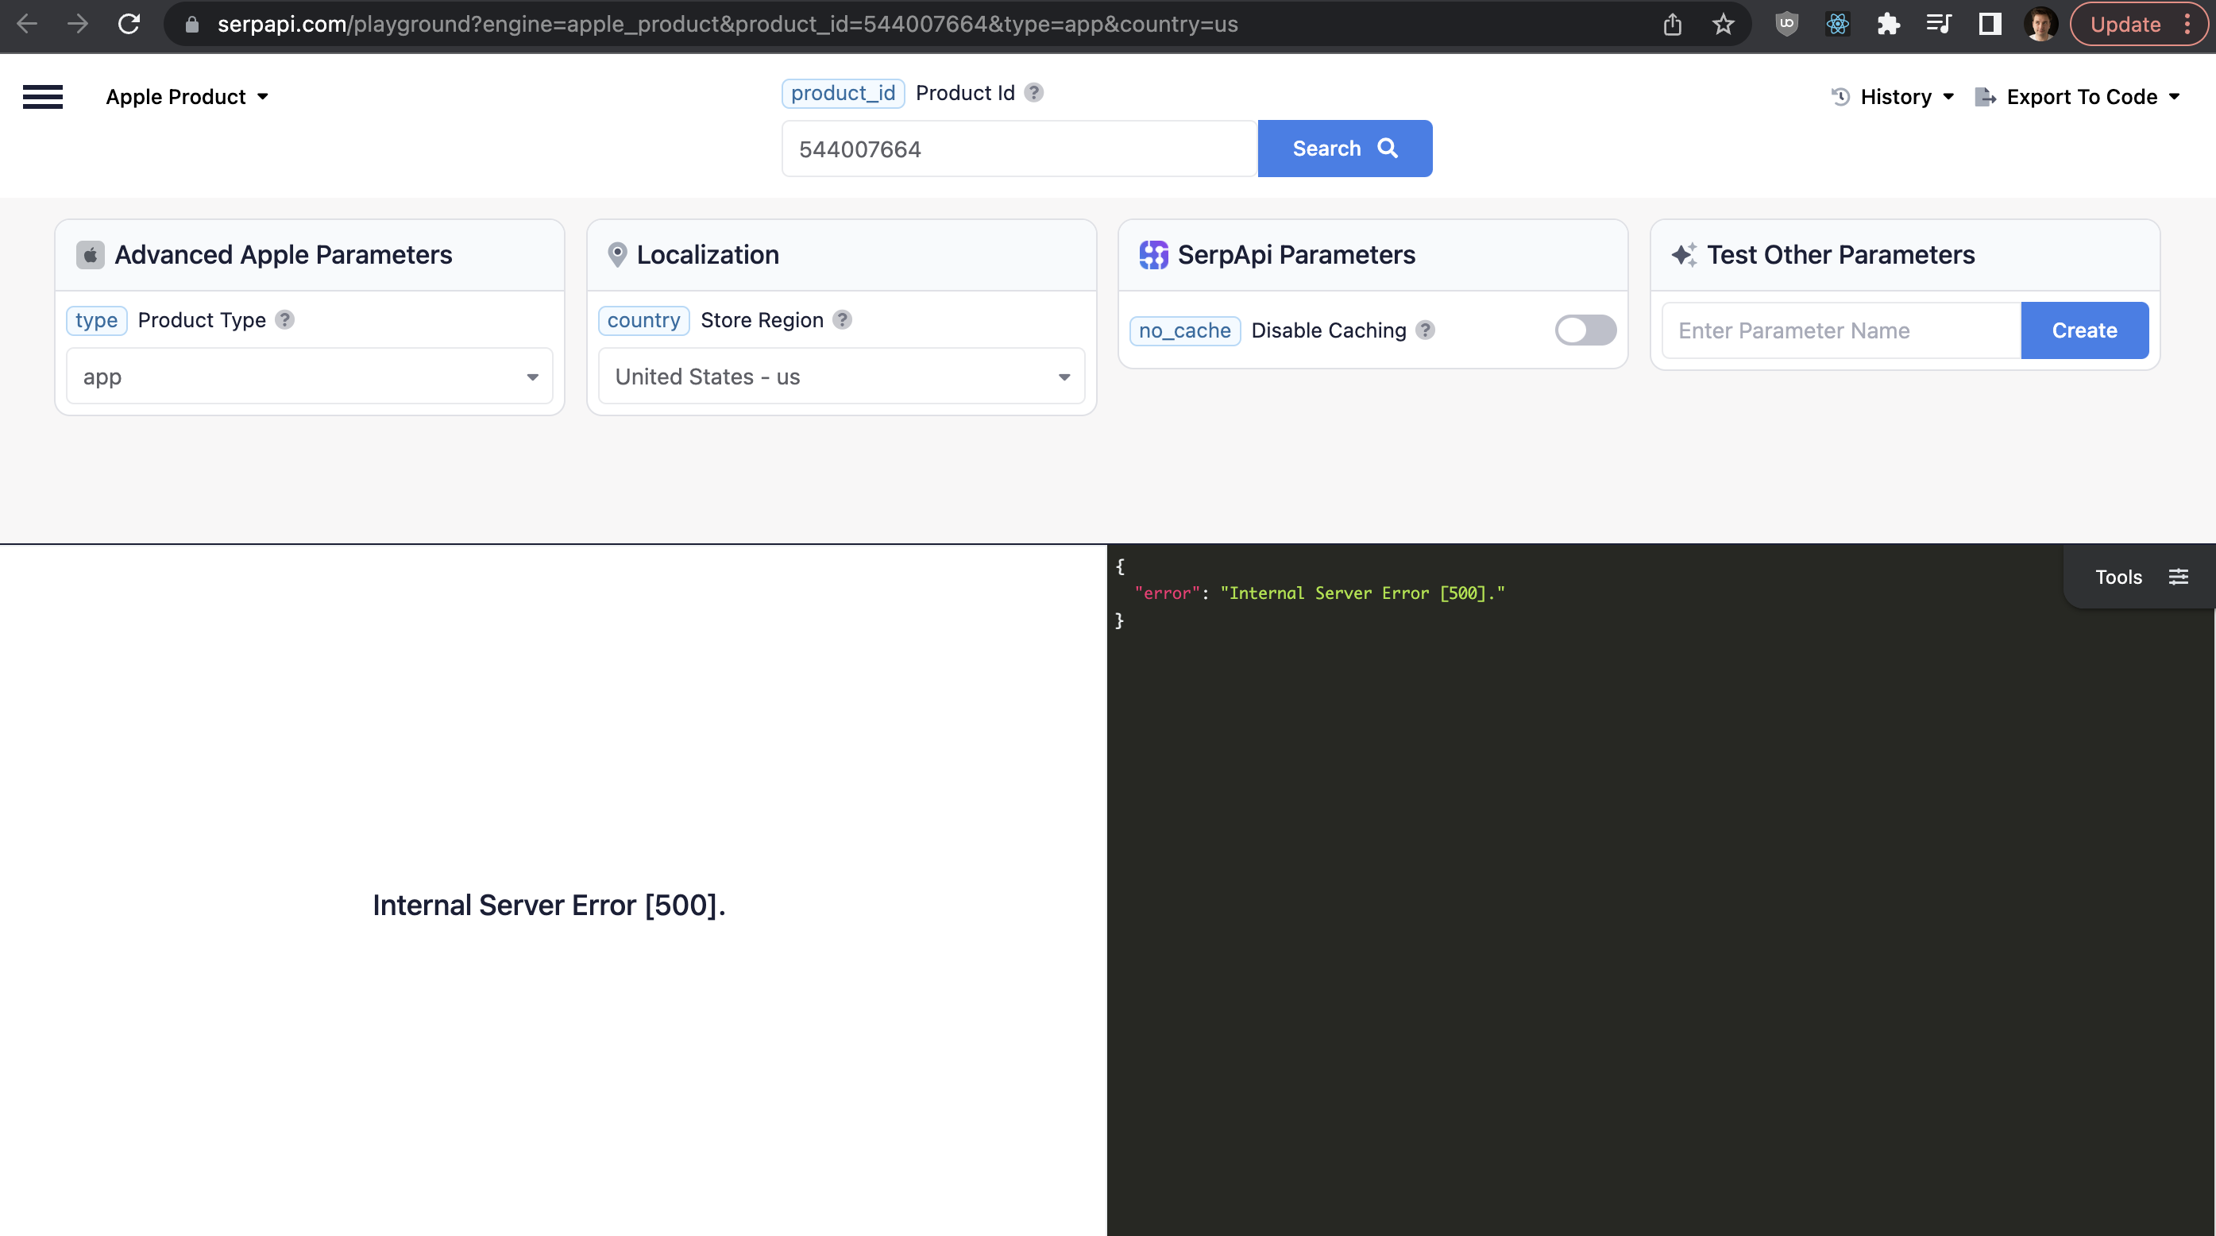Screen dimensions: 2216x1236
Task: Click the location pin icon in Localization panel
Action: [x=618, y=253]
